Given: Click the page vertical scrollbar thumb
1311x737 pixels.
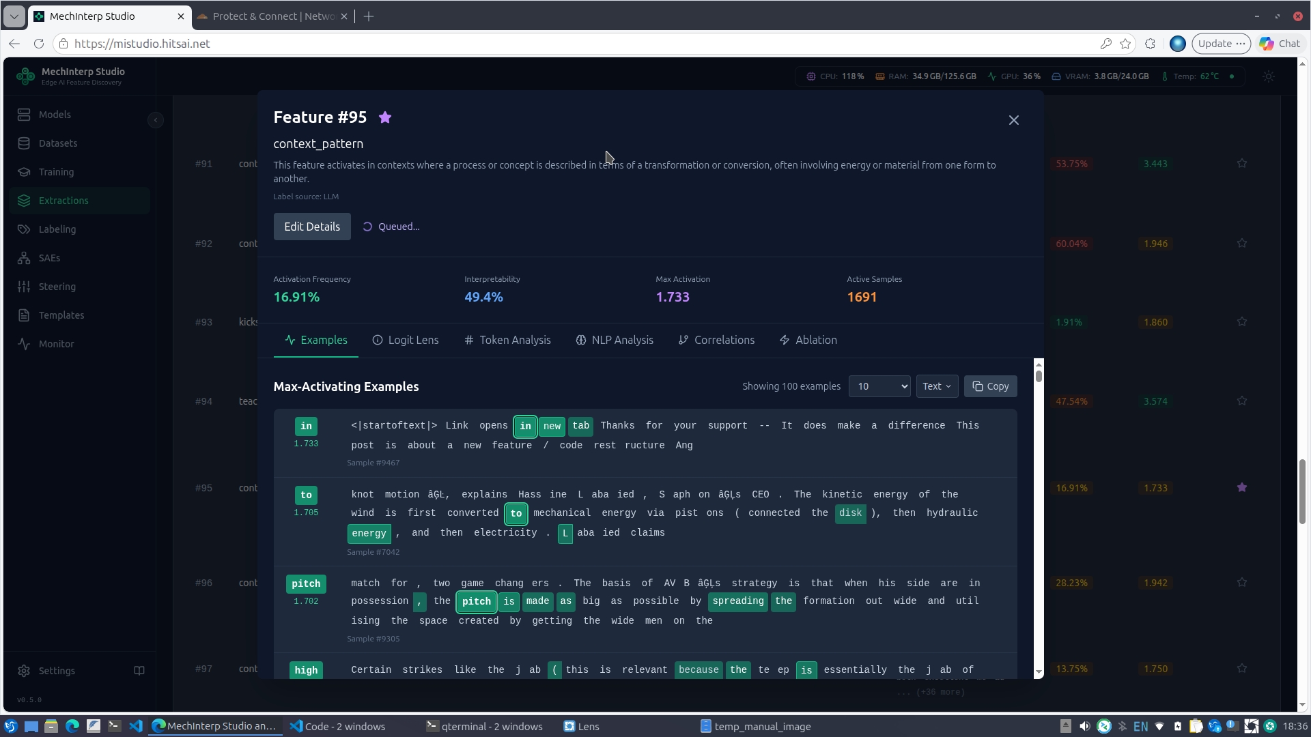Looking at the screenshot, I should (1302, 491).
